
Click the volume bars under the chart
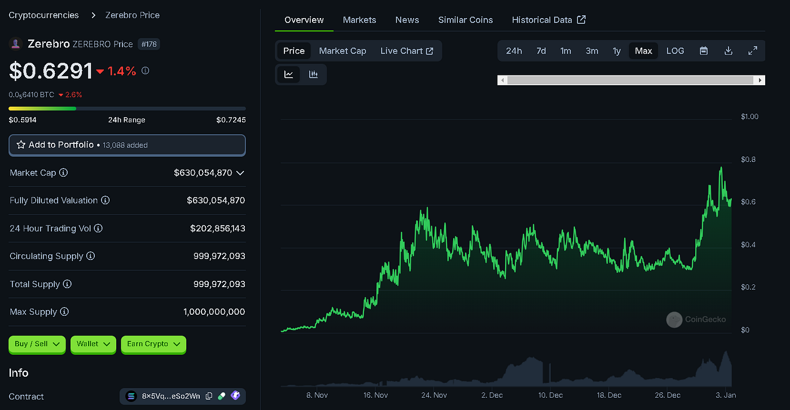(x=506, y=370)
